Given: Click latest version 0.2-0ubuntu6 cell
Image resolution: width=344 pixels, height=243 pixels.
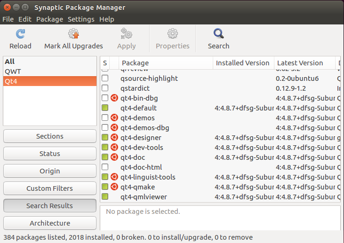Looking at the screenshot, I should pos(297,78).
